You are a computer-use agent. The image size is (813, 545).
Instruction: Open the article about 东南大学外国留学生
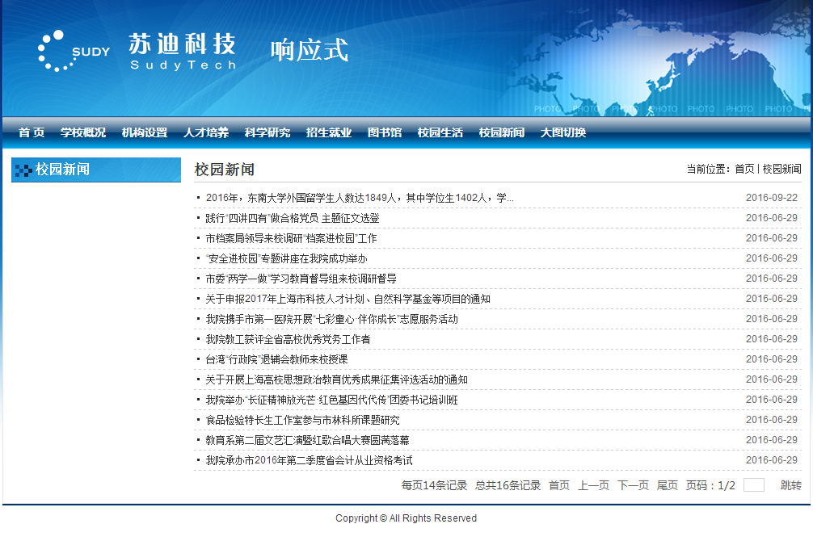360,198
